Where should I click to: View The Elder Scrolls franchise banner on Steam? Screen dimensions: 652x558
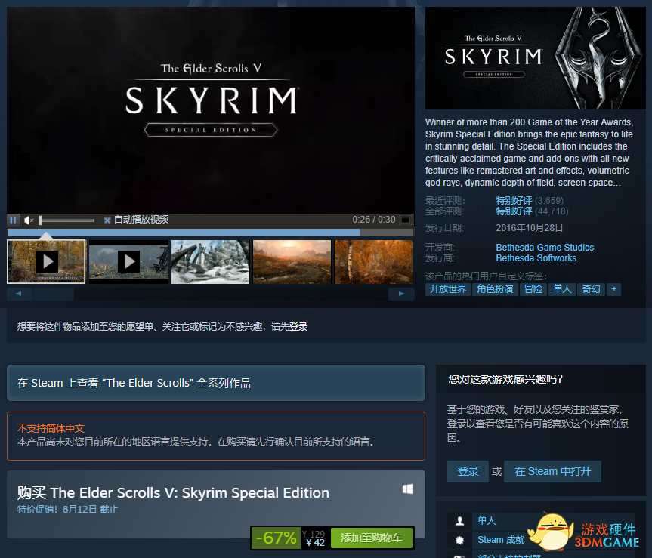[x=216, y=383]
